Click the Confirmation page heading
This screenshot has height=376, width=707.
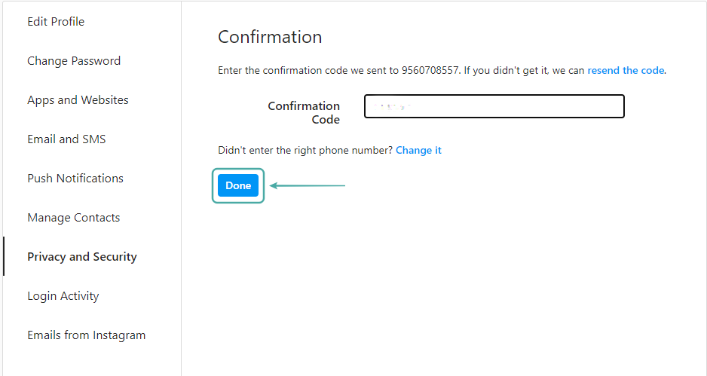click(270, 37)
